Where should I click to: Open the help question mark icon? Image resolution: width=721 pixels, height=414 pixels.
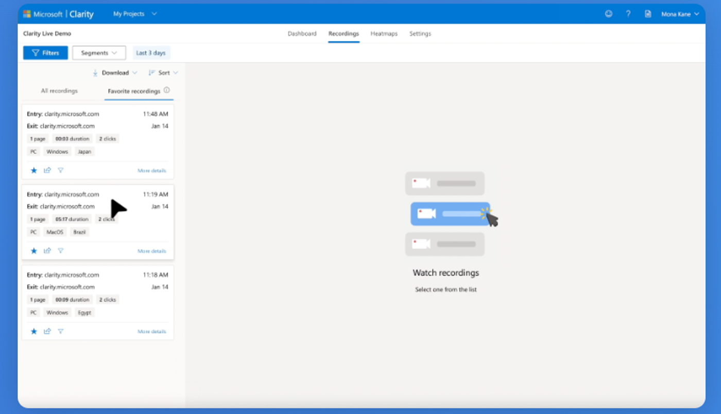tap(628, 14)
